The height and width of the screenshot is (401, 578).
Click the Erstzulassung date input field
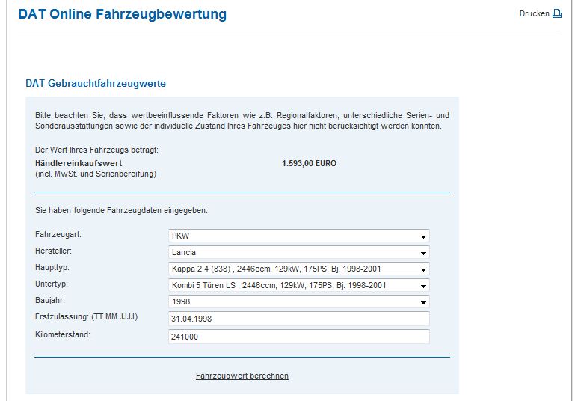point(299,319)
